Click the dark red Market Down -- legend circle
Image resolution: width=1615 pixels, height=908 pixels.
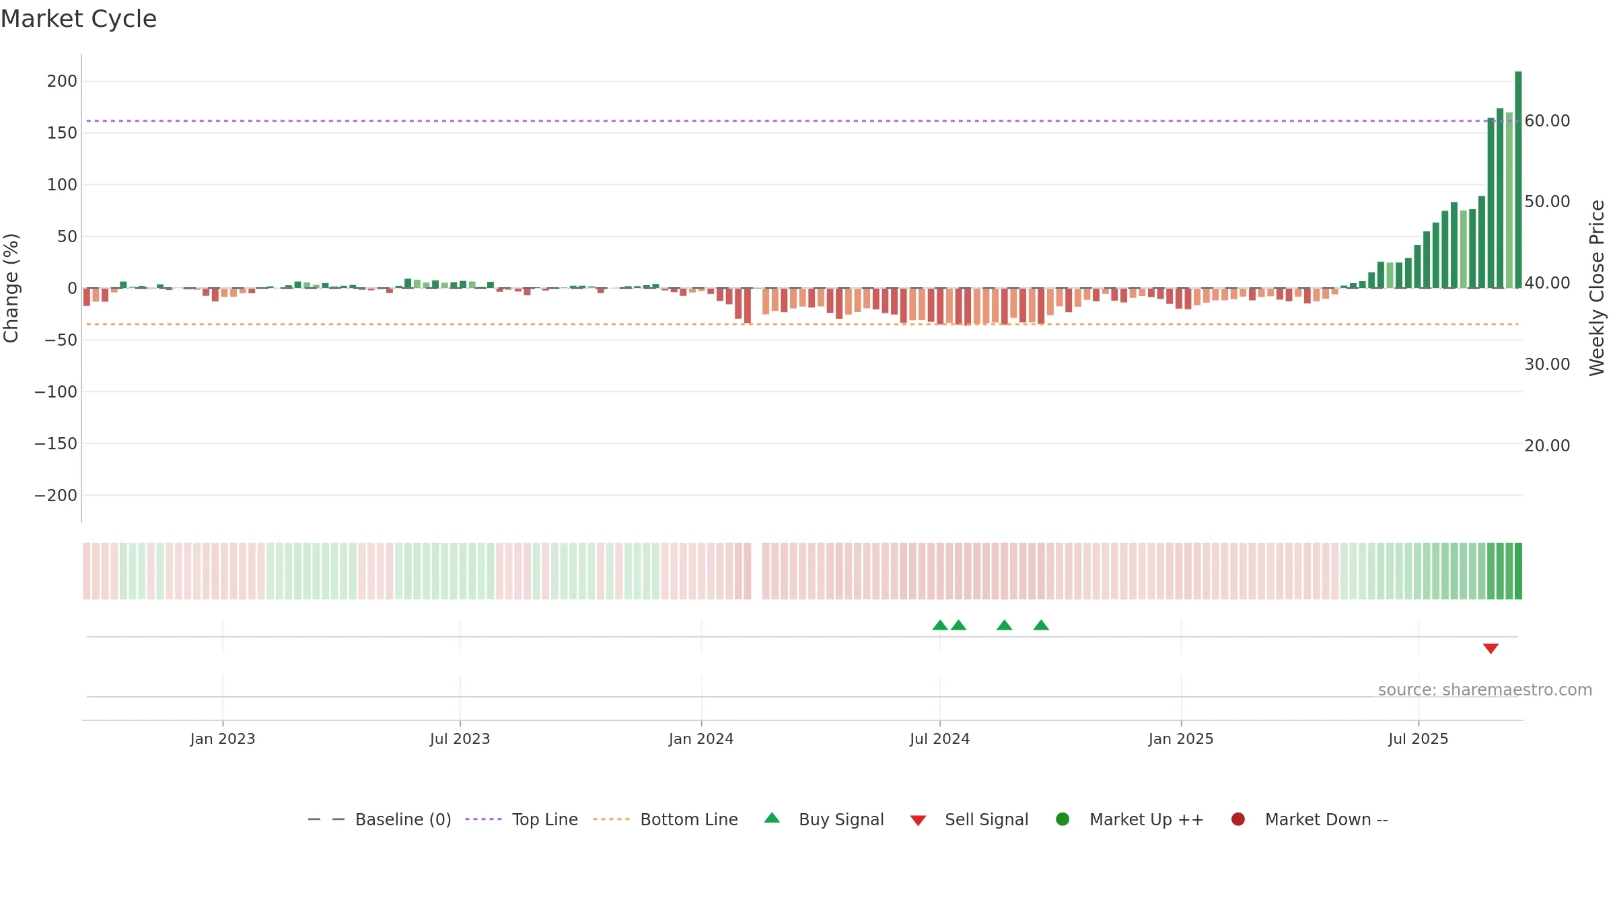pos(1238,819)
